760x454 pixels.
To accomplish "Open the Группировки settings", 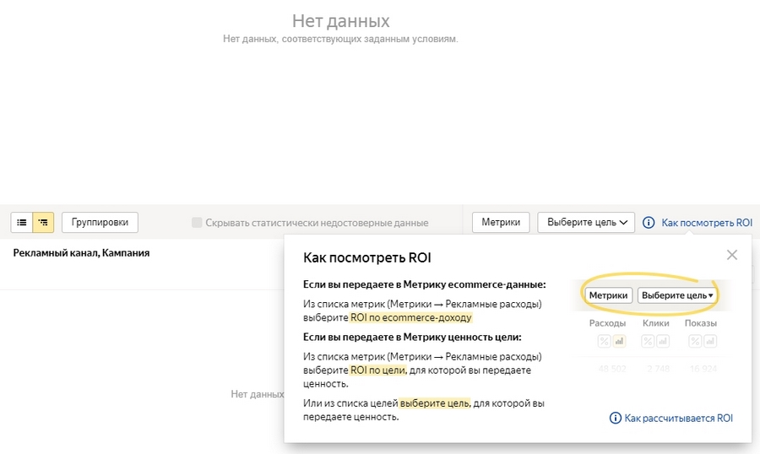I will tap(100, 223).
